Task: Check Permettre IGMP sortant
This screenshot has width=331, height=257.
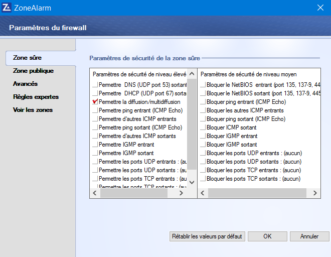Action: click(x=95, y=153)
